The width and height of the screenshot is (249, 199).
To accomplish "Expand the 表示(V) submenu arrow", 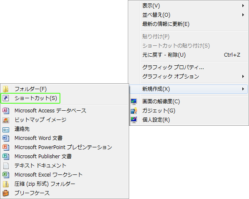I will click(x=243, y=6).
